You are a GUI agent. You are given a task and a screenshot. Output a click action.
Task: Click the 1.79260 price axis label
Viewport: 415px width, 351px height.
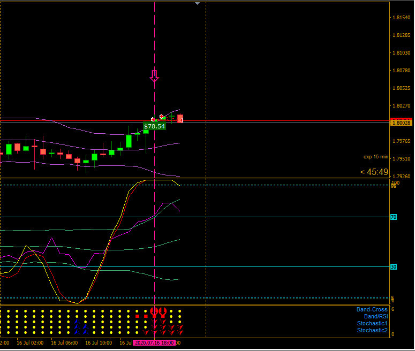click(x=402, y=177)
